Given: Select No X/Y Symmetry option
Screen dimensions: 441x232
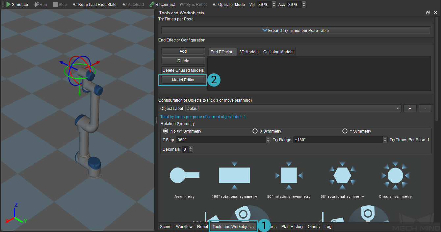Looking at the screenshot, I should tap(182, 131).
